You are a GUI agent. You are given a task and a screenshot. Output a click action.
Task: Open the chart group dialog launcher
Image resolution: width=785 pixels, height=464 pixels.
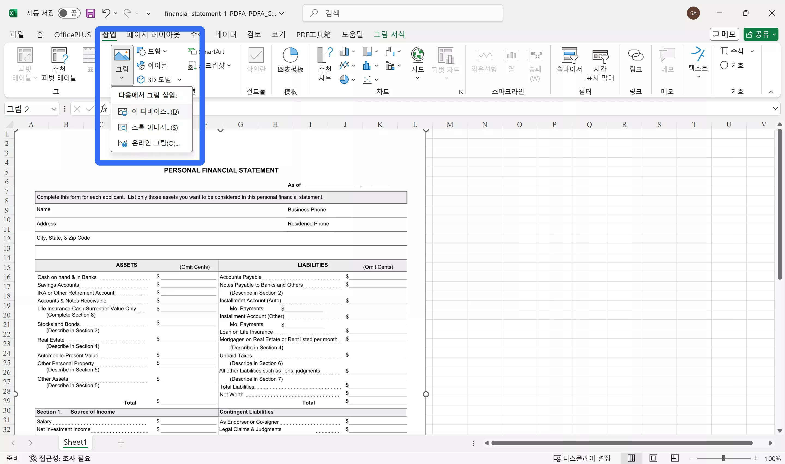(461, 92)
